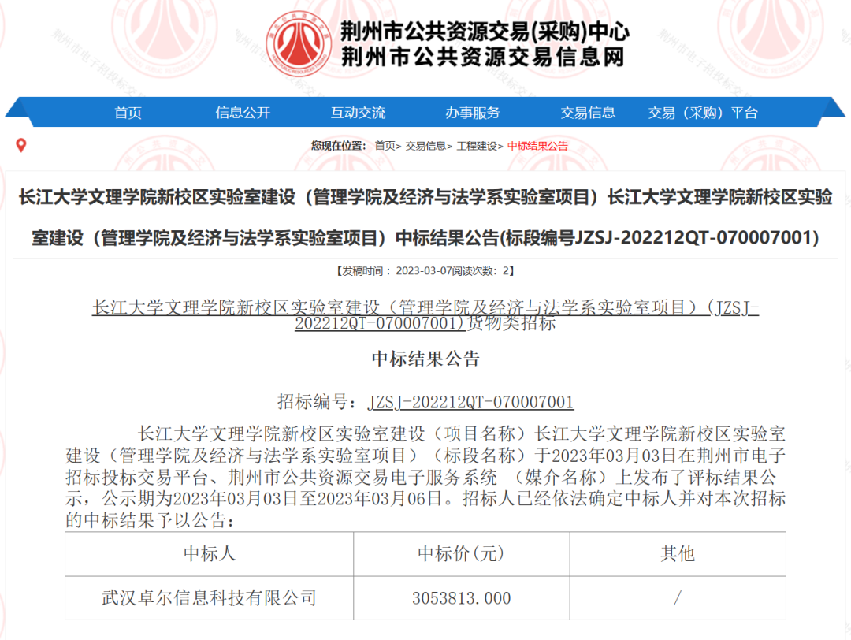Click the slash cell under 其他

click(678, 598)
